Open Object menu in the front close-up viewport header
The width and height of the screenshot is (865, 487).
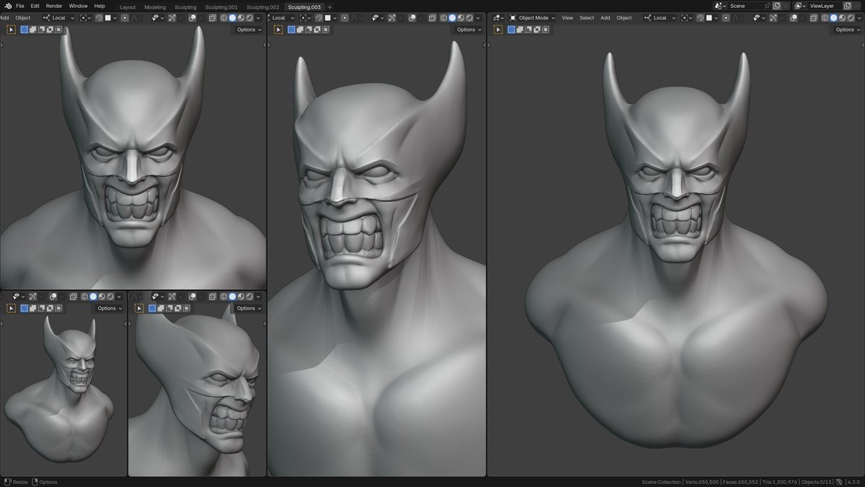tap(23, 17)
